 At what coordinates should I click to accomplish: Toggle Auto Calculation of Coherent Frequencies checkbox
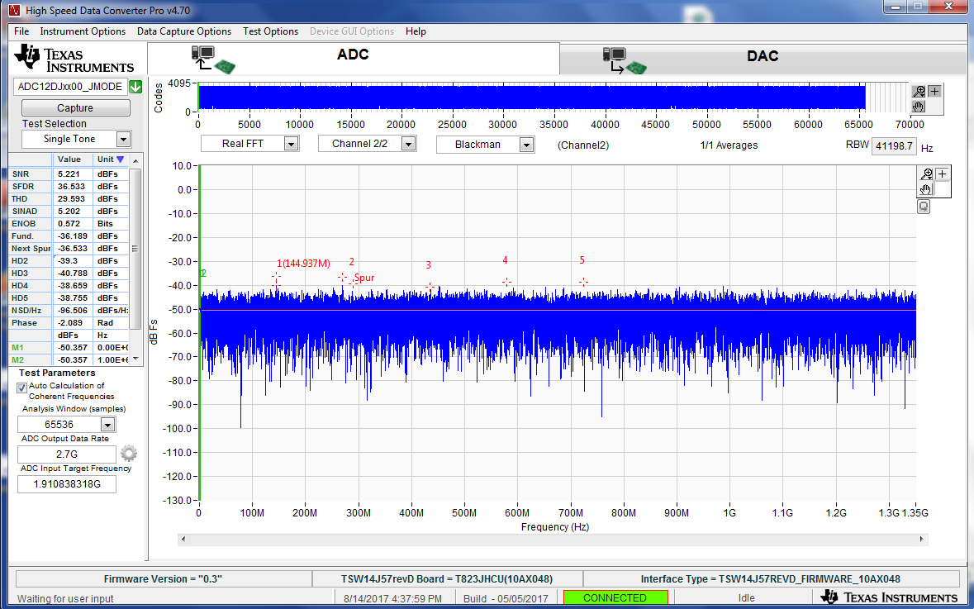(21, 388)
